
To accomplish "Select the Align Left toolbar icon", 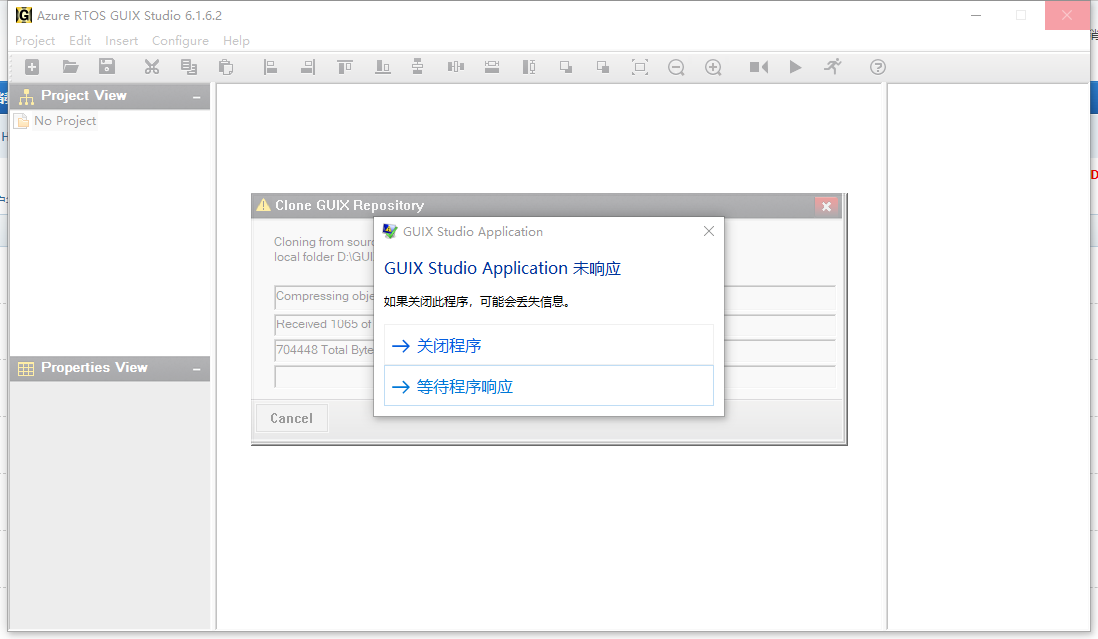I will pos(271,67).
